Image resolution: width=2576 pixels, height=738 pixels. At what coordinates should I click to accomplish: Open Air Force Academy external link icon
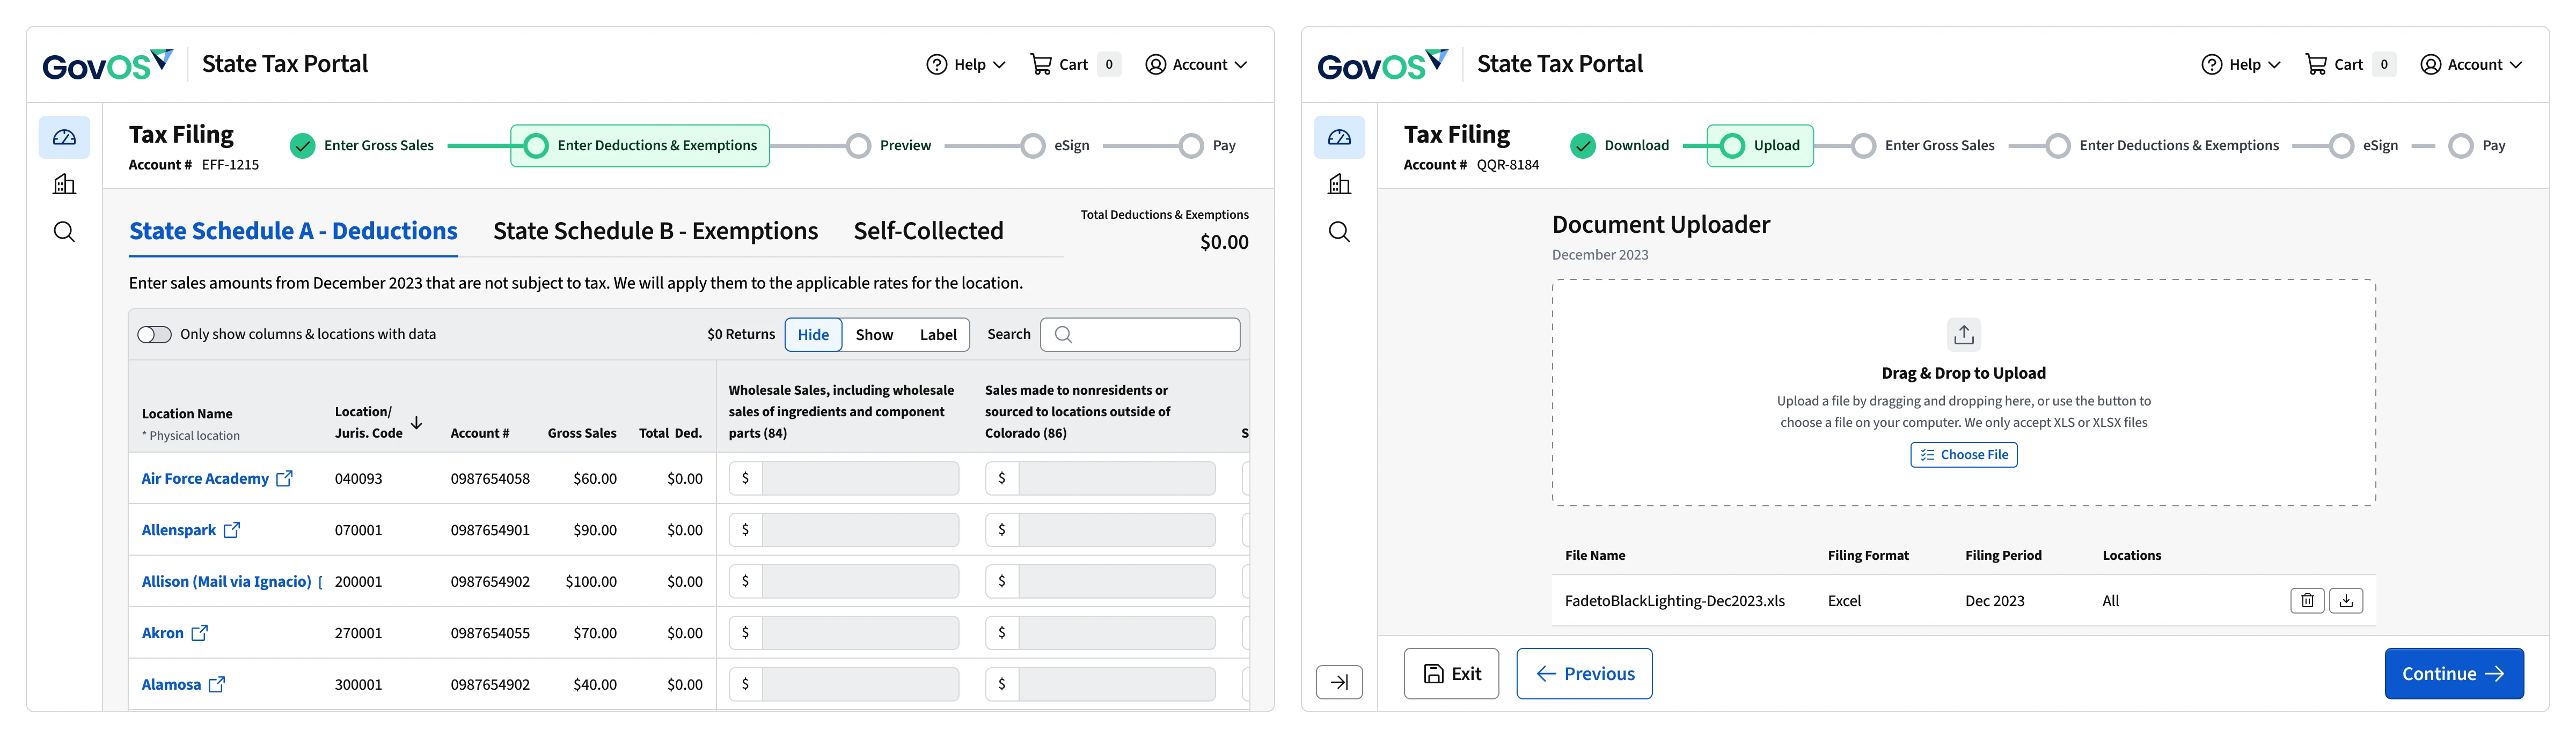pyautogui.click(x=285, y=478)
